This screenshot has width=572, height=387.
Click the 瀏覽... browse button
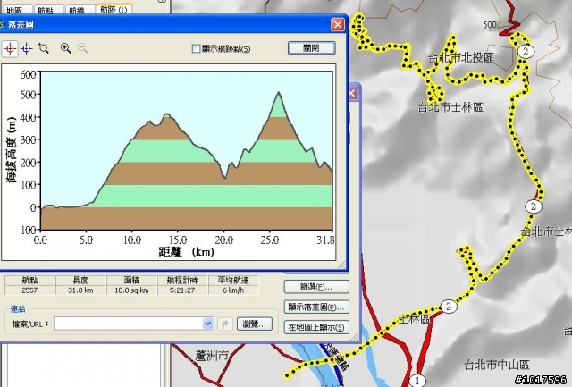coord(255,324)
